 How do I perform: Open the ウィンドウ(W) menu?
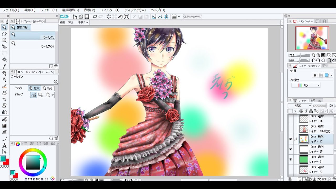135,10
